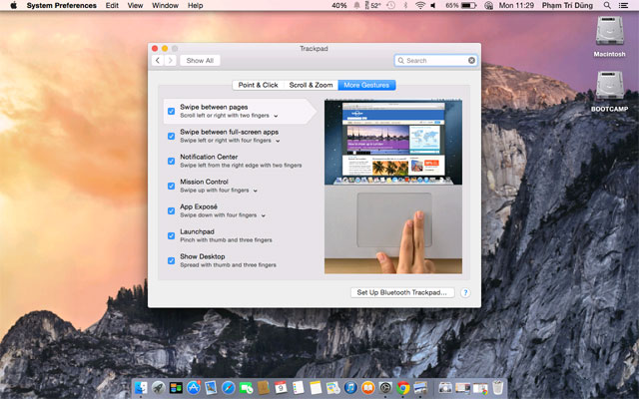Image resolution: width=639 pixels, height=399 pixels.
Task: Open Reminders icon in the dock
Action: (299, 388)
